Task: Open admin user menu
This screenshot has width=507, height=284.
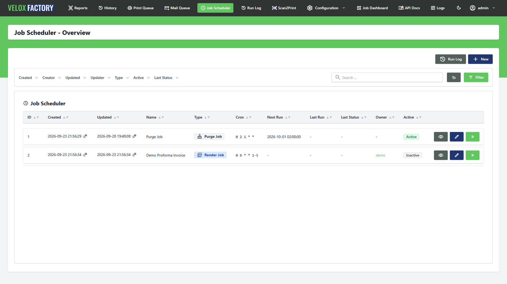Action: click(x=482, y=8)
